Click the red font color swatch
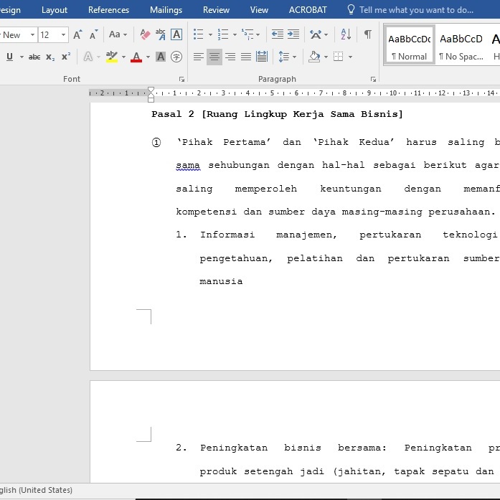 click(136, 57)
